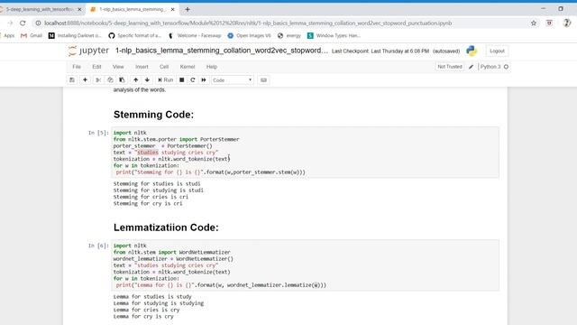Open browser profile avatar

[567, 23]
